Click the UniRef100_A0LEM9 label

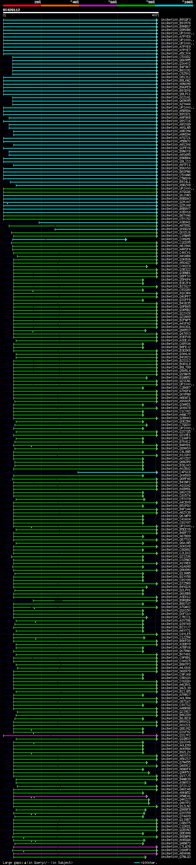[175, 745]
